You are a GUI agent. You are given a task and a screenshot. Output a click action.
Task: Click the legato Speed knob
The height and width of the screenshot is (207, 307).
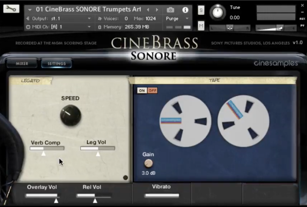coord(70,115)
